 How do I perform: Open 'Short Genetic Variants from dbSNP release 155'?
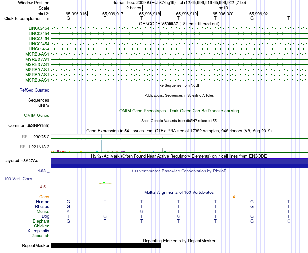point(179,121)
